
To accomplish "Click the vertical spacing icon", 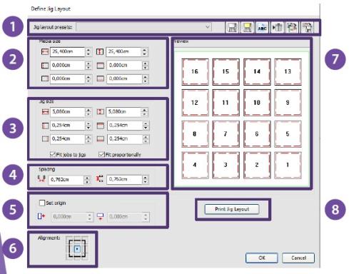I will click(x=99, y=179).
